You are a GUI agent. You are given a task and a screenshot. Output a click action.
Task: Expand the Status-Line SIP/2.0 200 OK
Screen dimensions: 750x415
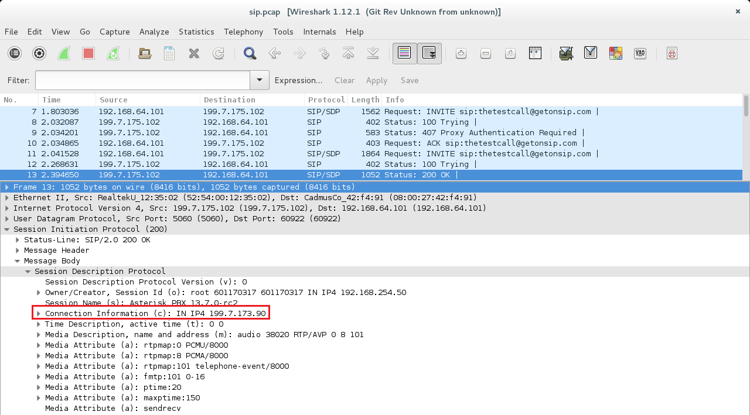17,240
